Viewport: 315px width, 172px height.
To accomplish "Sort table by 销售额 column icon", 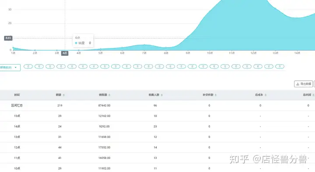I will (109, 95).
